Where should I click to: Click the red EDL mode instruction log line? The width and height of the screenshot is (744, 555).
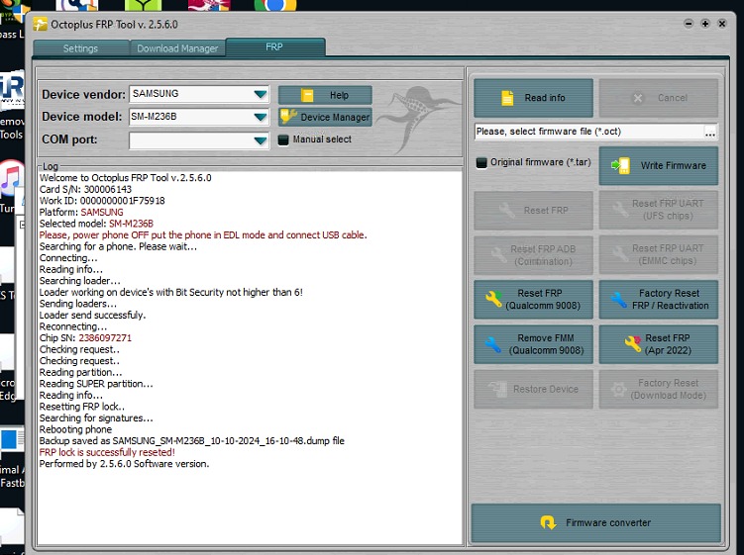point(203,235)
